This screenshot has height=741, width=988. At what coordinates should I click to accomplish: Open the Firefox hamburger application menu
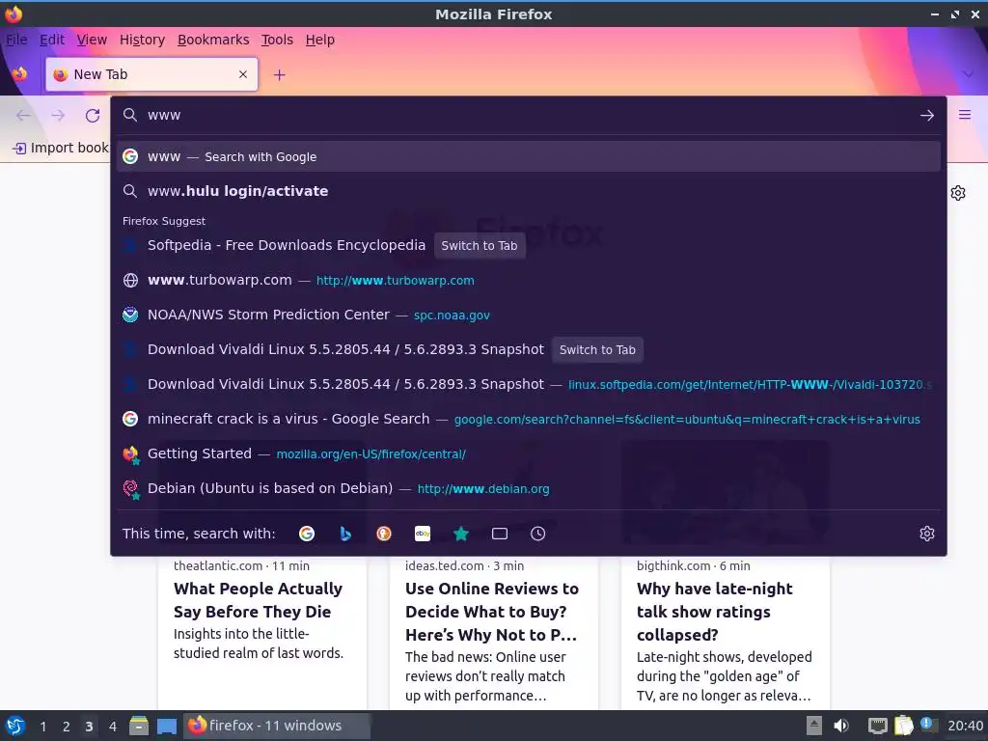pyautogui.click(x=965, y=115)
